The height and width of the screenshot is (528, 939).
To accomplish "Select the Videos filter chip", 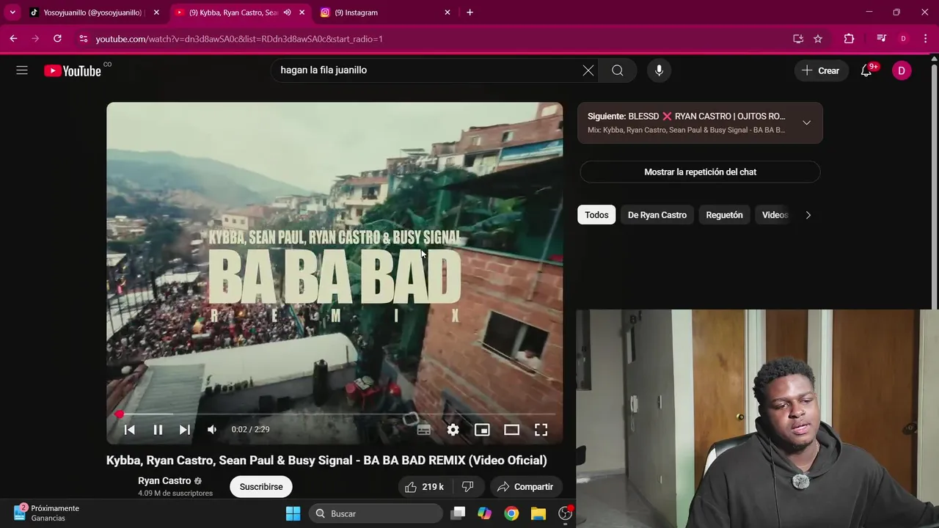I will [x=775, y=215].
